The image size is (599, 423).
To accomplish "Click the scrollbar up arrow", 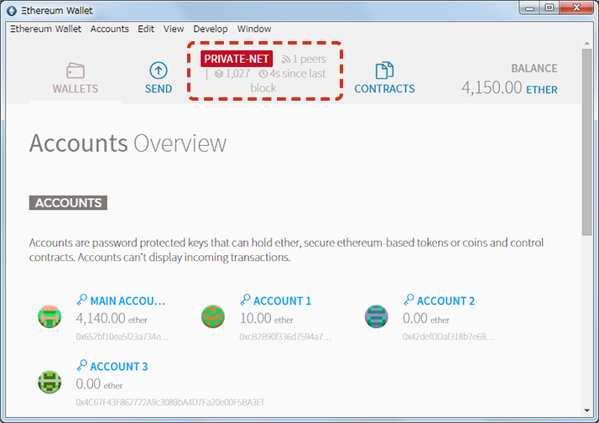I will (586, 43).
